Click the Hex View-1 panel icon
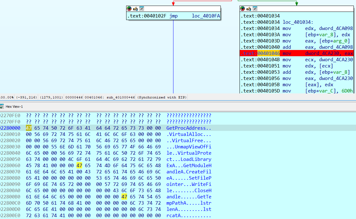The image size is (356, 219). [x=2, y=107]
